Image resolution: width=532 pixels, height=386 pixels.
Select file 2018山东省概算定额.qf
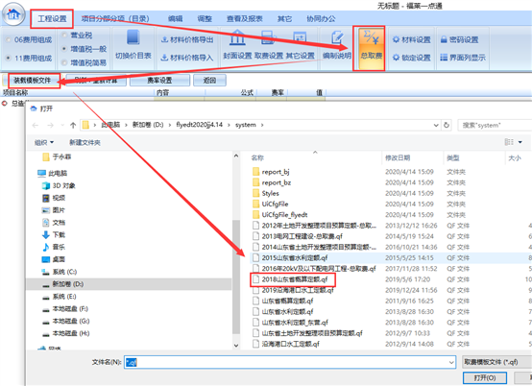[295, 279]
